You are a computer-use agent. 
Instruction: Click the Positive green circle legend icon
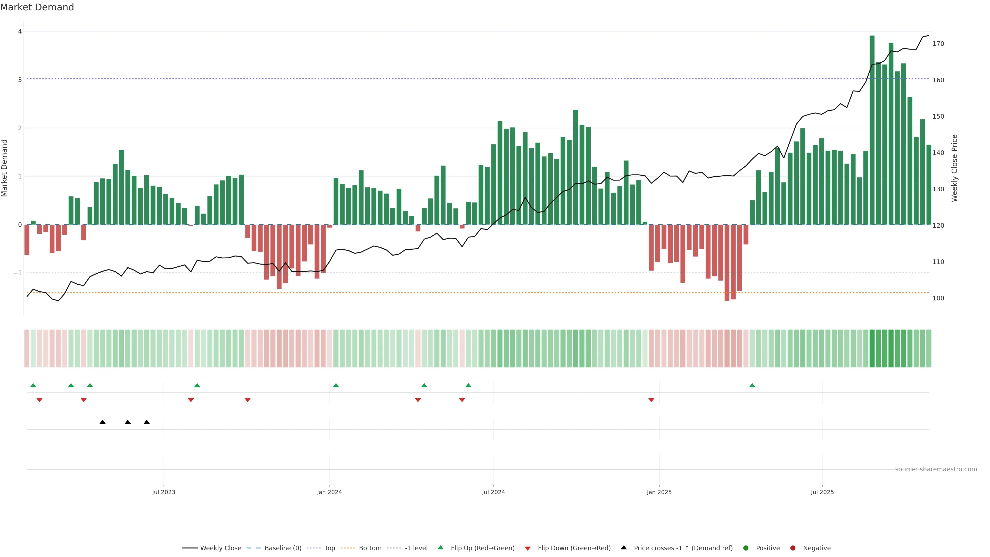pyautogui.click(x=746, y=548)
